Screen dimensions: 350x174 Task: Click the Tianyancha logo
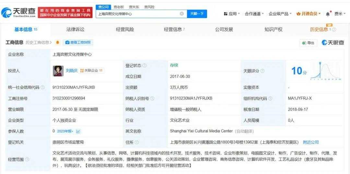coord(18,13)
